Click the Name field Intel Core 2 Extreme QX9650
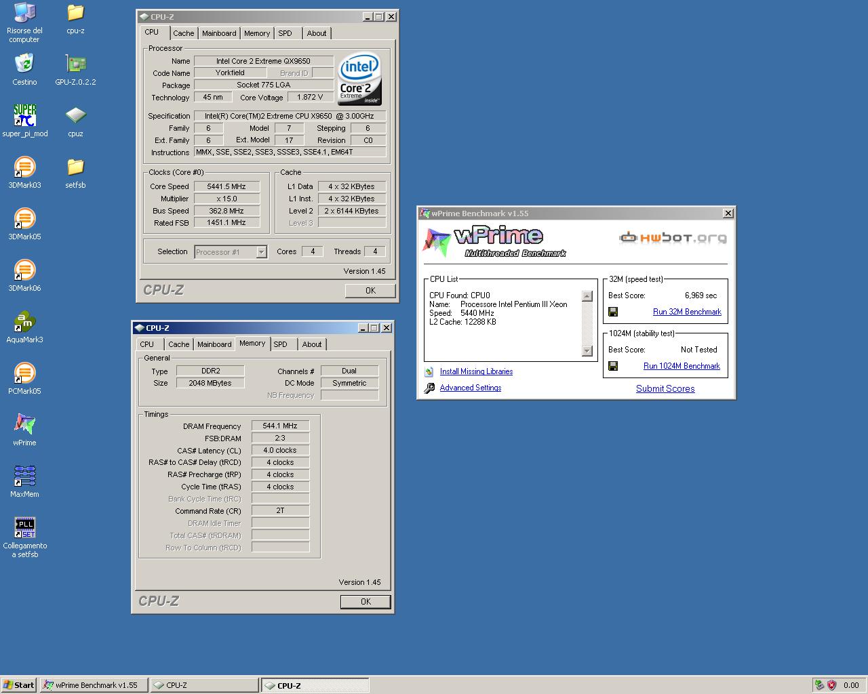 pyautogui.click(x=264, y=61)
